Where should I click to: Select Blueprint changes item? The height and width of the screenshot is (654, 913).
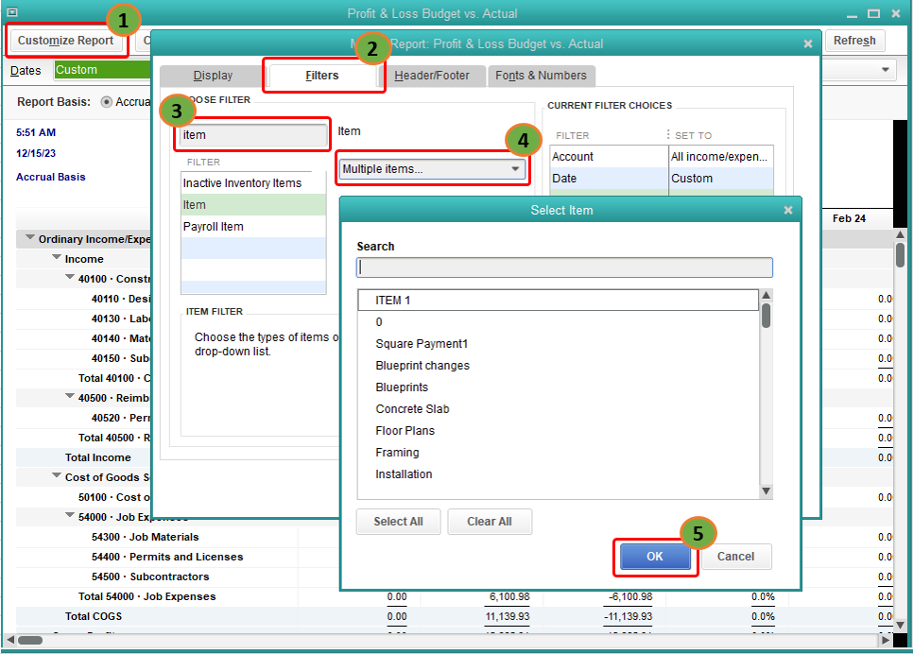pyautogui.click(x=558, y=366)
